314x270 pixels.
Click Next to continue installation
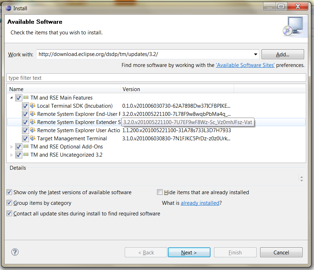tap(189, 252)
